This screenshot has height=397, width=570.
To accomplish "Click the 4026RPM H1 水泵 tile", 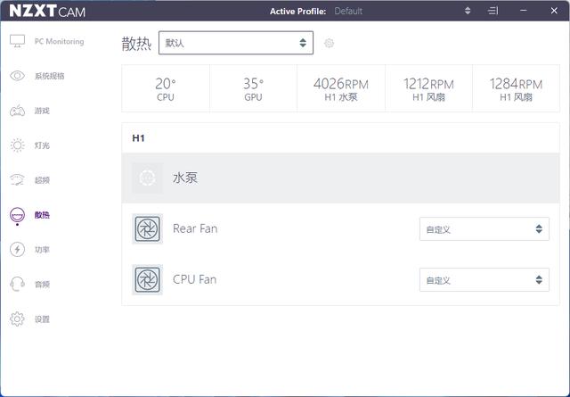I will 341,88.
